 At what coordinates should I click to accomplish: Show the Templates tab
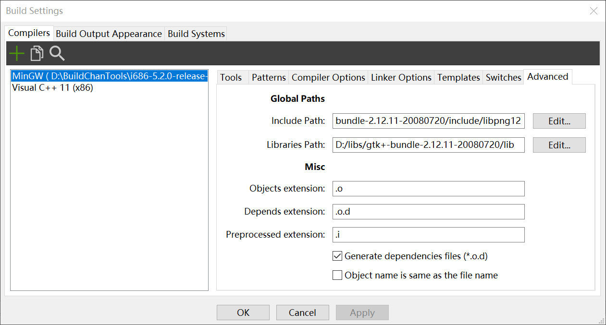458,77
